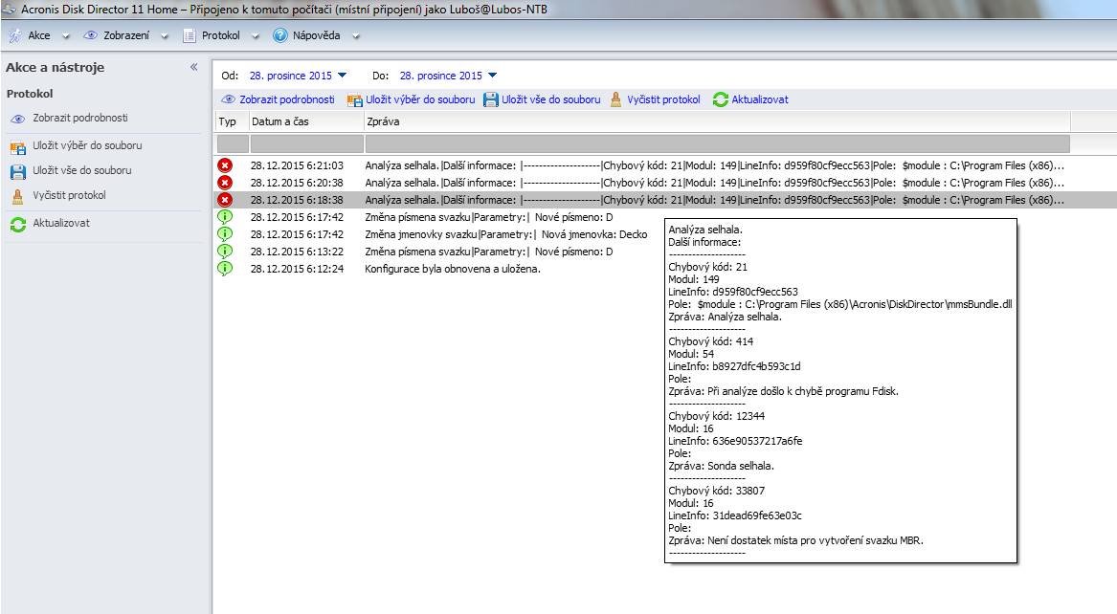1117x614 pixels.
Task: Click the toolbar floppy disk save all icon
Action: click(x=491, y=99)
